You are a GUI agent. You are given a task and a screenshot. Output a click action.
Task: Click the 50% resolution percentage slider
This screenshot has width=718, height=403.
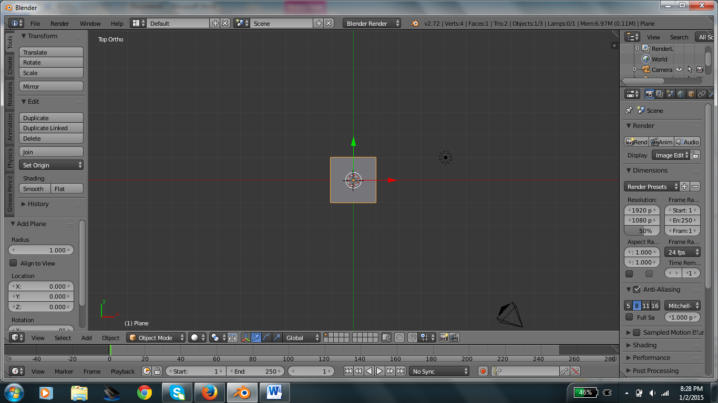(642, 231)
